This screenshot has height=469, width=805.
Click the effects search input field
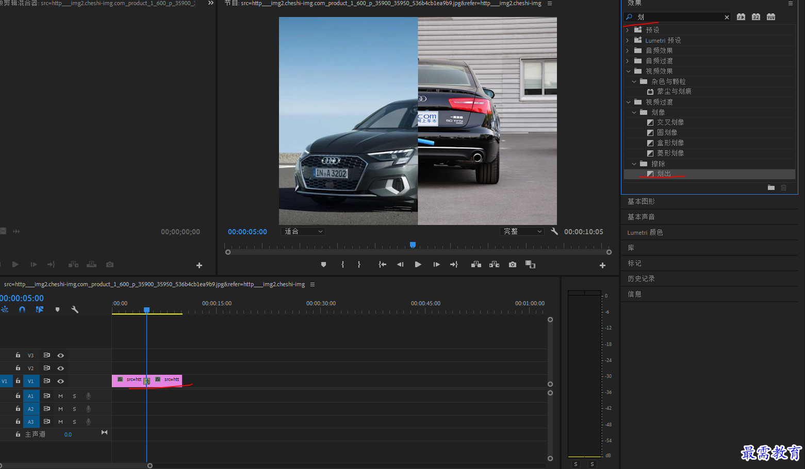click(x=678, y=17)
